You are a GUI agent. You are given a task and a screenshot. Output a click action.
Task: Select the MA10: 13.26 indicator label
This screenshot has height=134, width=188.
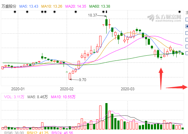(52, 6)
